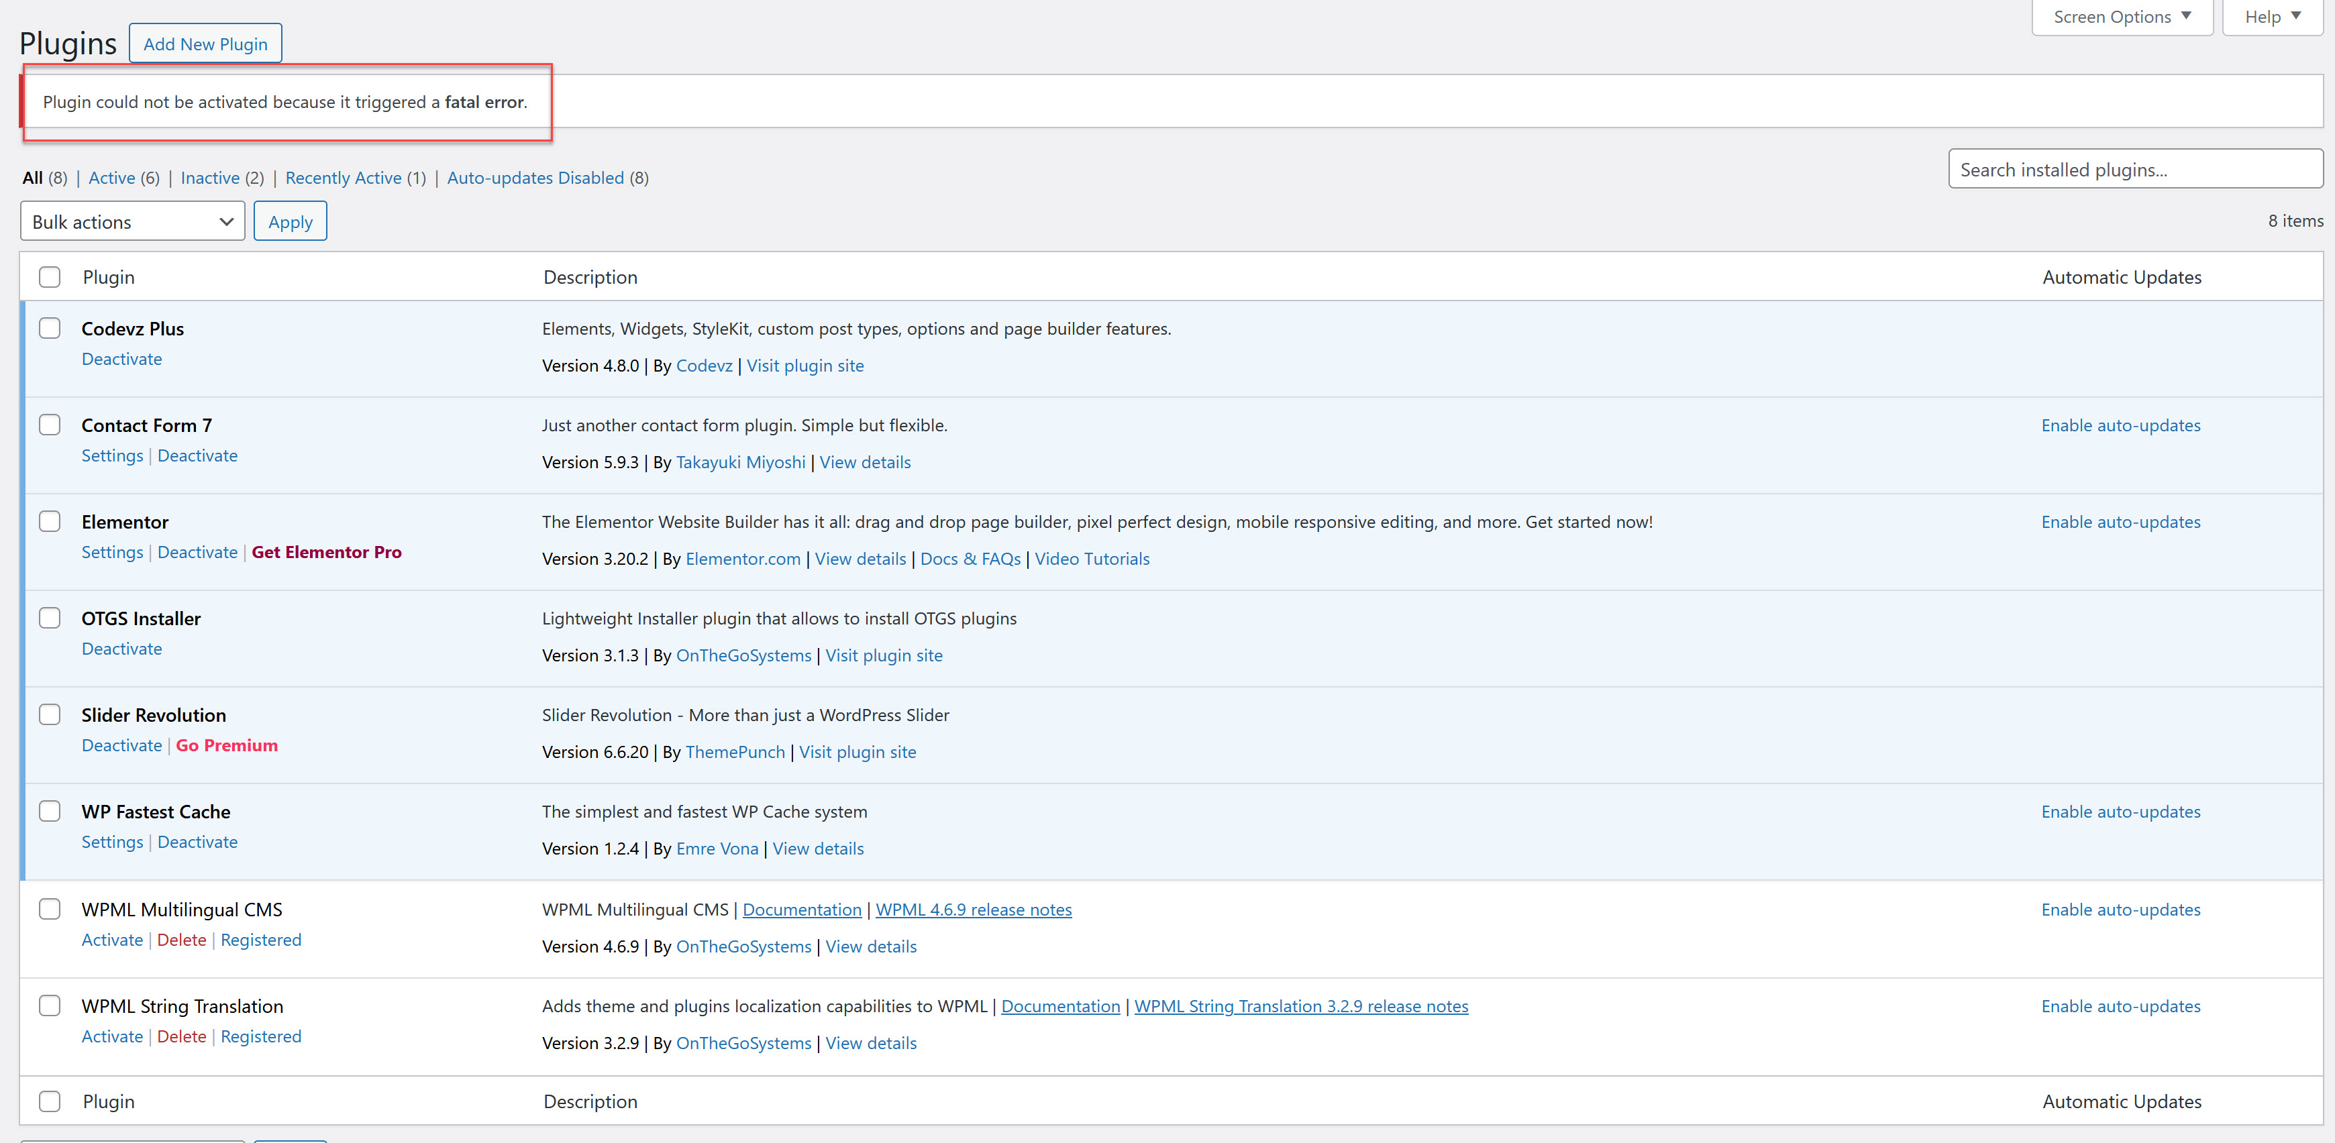
Task: Tick the select-all checkbox in the top header
Action: click(x=50, y=276)
